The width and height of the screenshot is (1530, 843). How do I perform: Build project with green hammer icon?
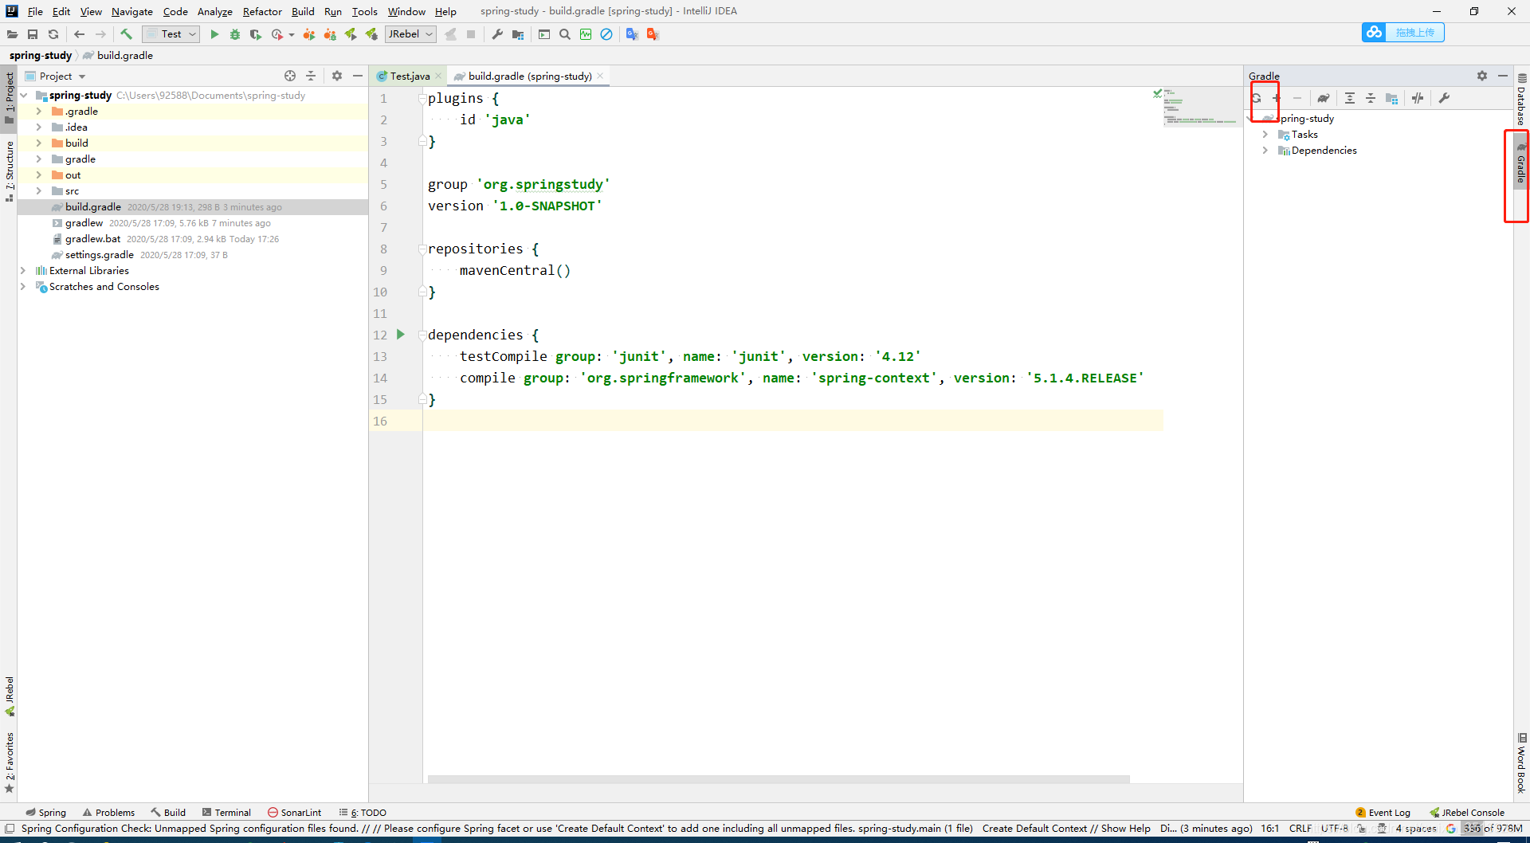pos(126,34)
